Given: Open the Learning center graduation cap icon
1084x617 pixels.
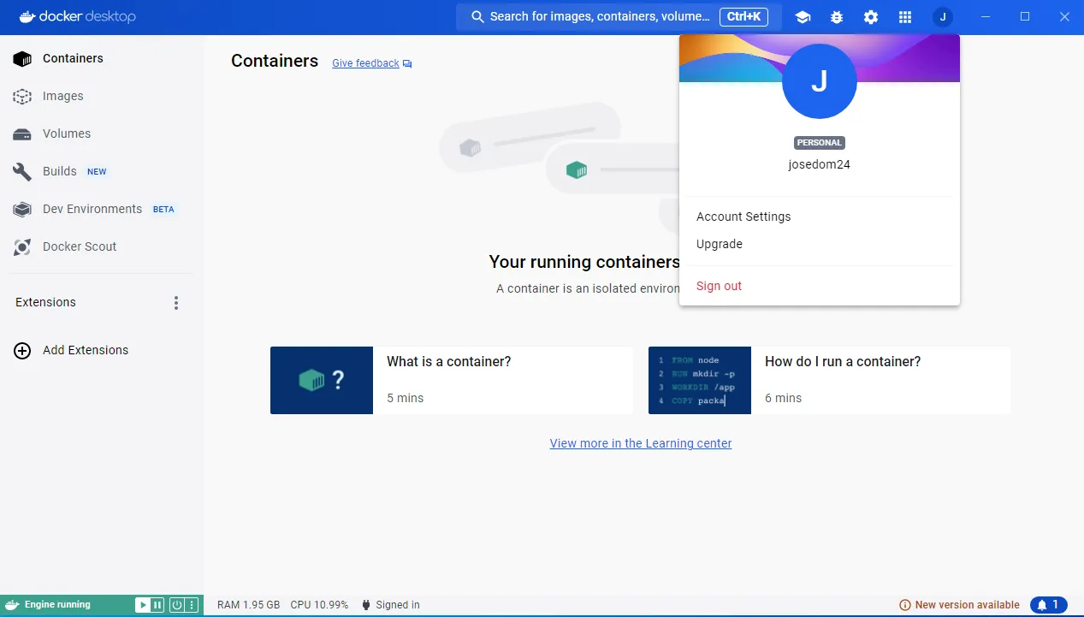Looking at the screenshot, I should click(802, 17).
